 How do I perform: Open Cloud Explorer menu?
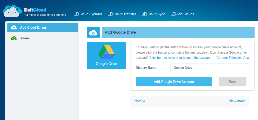[x=88, y=14]
